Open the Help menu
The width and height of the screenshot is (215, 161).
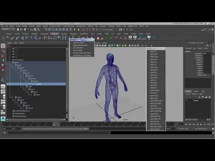click(x=147, y=26)
